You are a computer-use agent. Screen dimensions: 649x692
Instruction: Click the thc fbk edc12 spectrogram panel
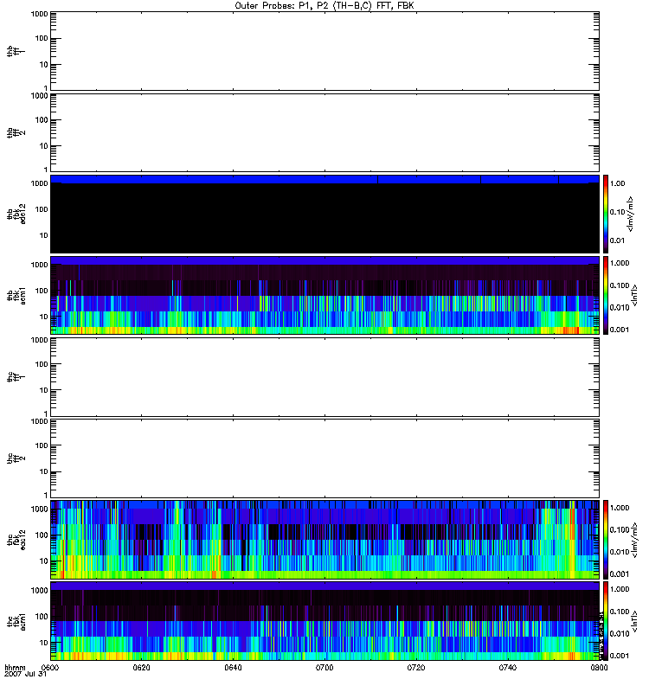point(324,539)
